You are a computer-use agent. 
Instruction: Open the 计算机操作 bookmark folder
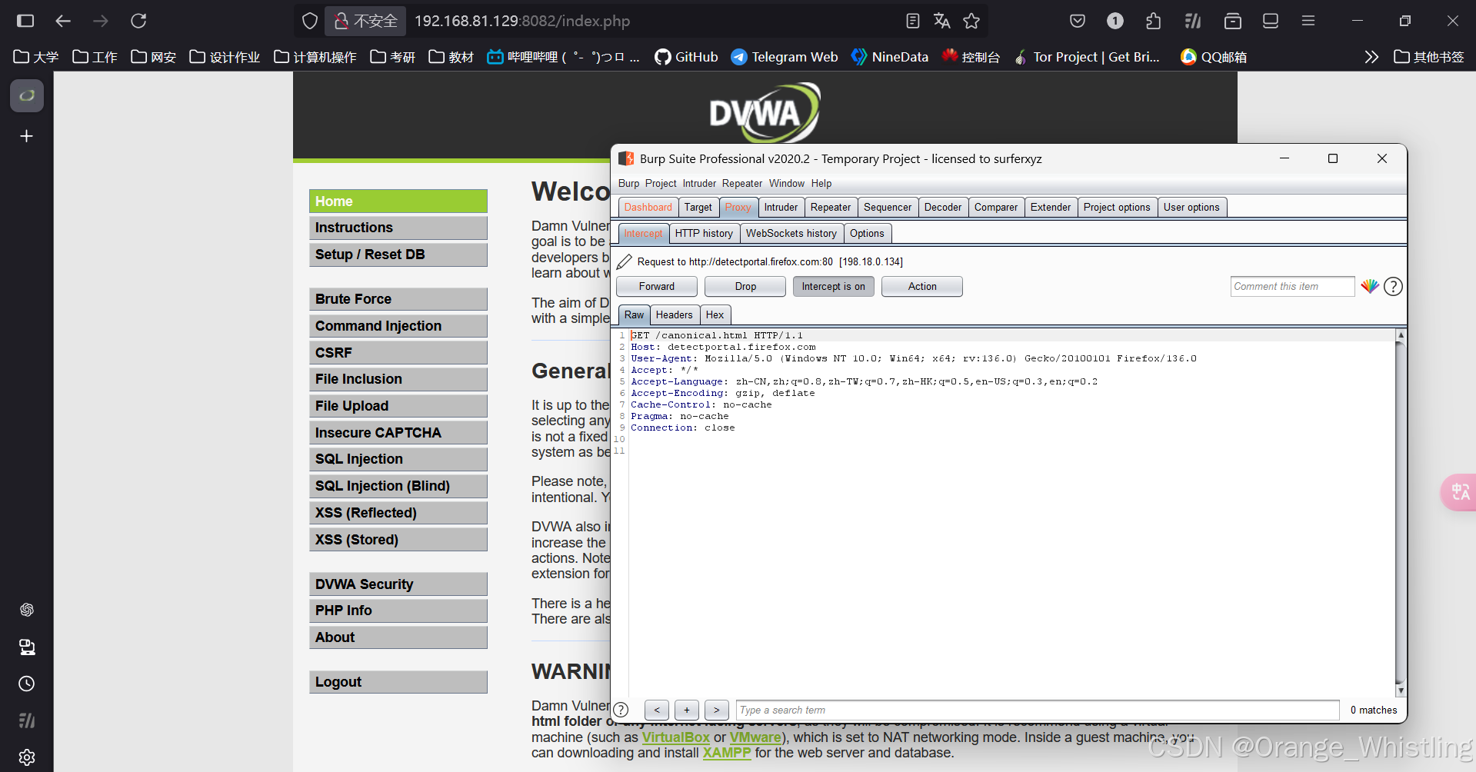[315, 57]
